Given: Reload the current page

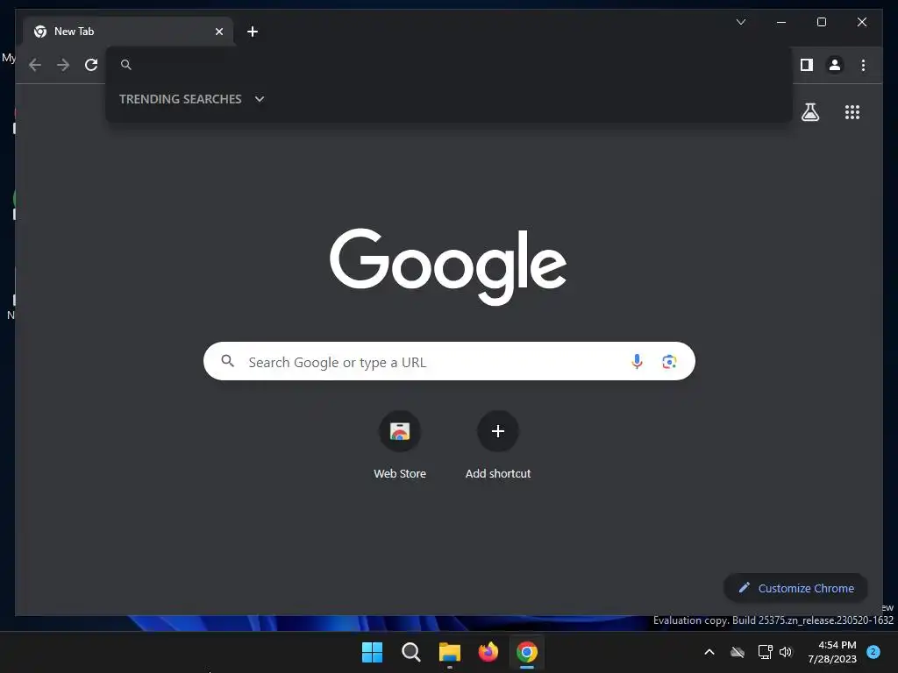Looking at the screenshot, I should (91, 65).
